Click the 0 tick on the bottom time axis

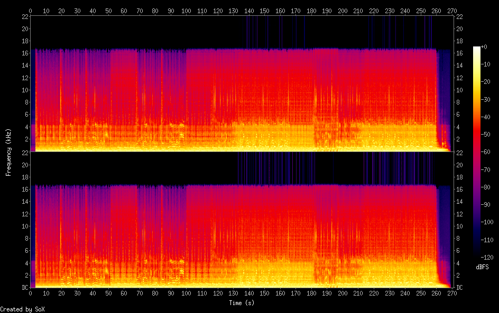coord(31,294)
